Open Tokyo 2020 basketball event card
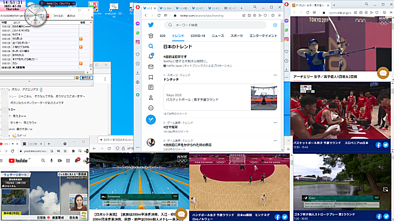Screen dimensions: 394x221 pos(220,97)
